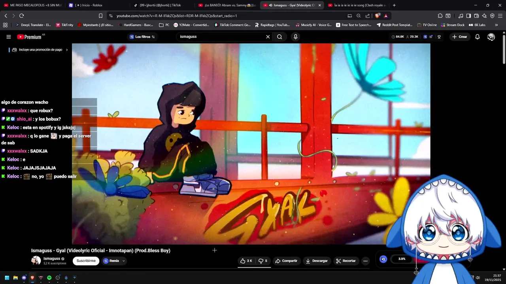Click the 84.8K views stat extension badge
The image size is (506, 284).
398,37
